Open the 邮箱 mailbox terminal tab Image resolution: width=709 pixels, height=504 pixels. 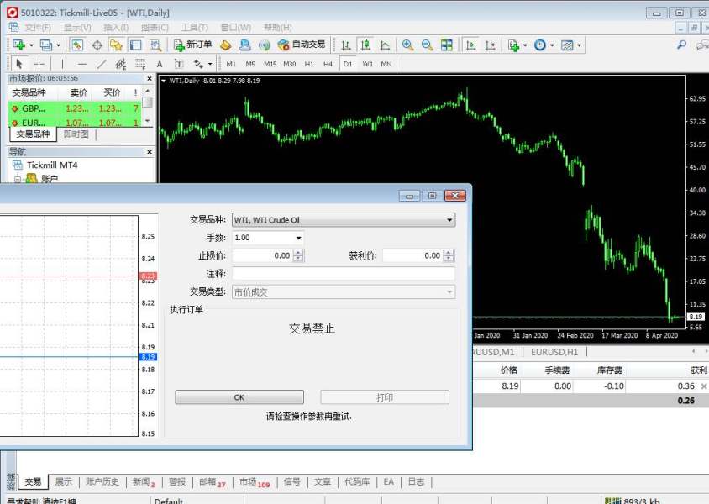point(212,482)
